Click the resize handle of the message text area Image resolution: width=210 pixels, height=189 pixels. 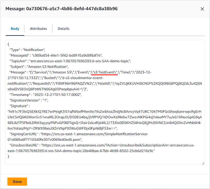coord(203,163)
